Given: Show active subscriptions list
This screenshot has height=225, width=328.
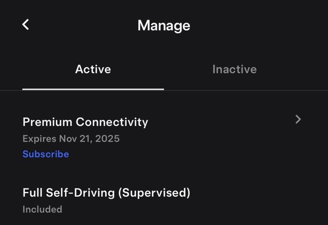Looking at the screenshot, I should (93, 69).
